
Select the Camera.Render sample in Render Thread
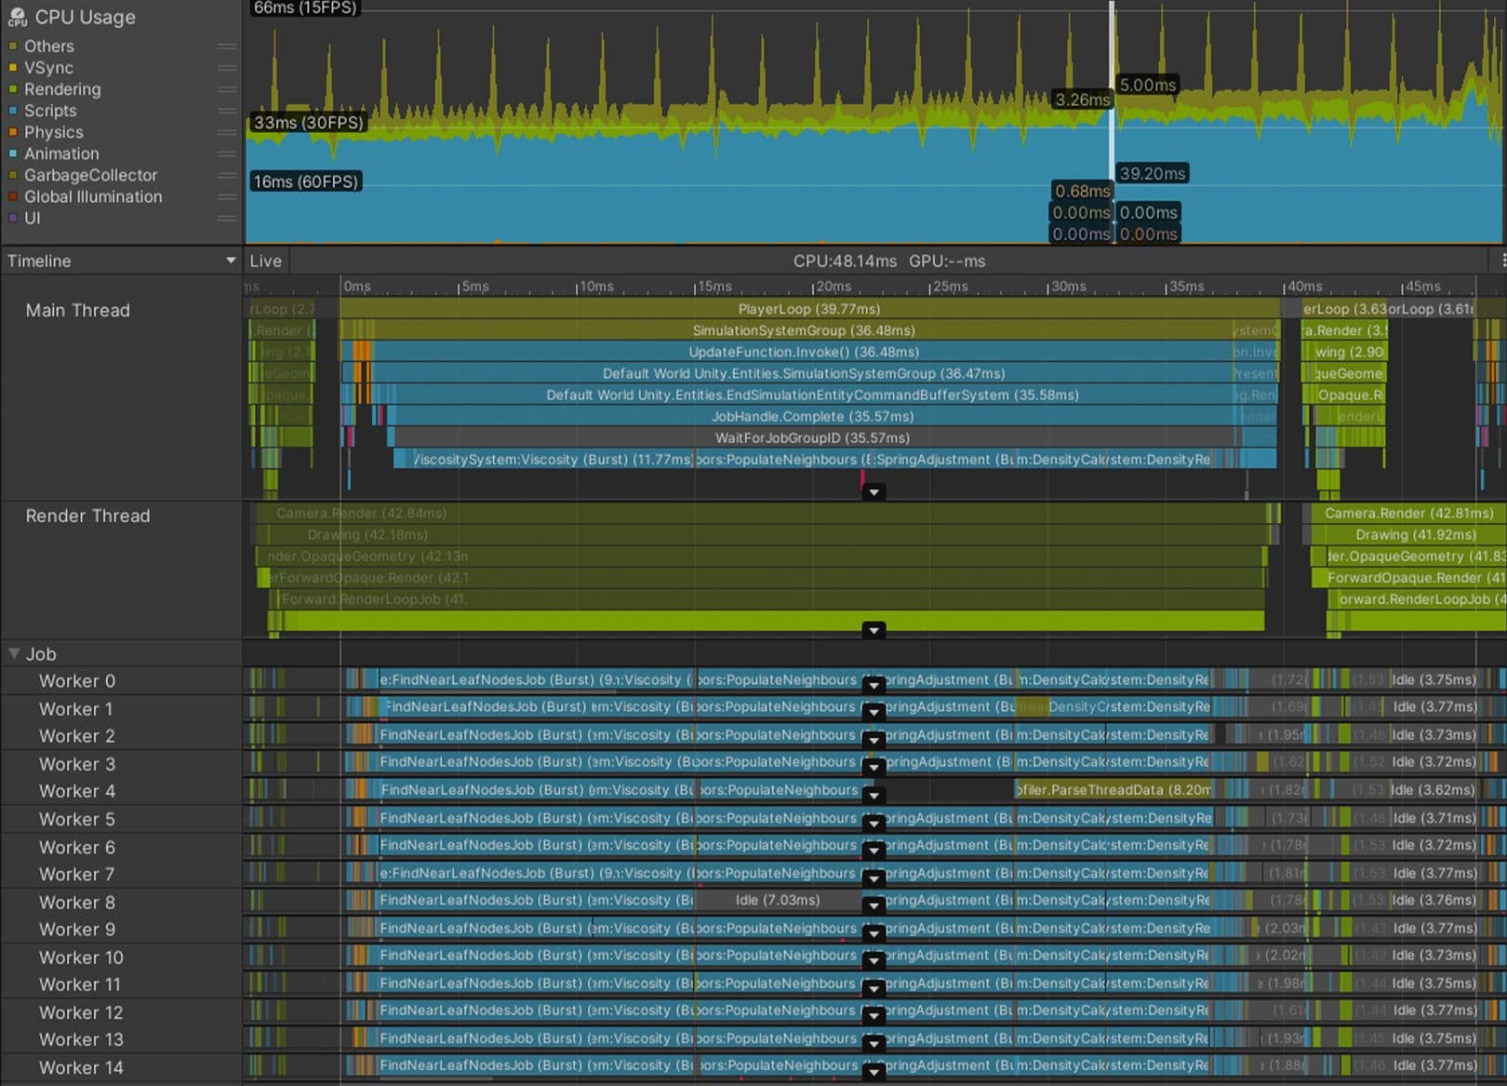361,513
